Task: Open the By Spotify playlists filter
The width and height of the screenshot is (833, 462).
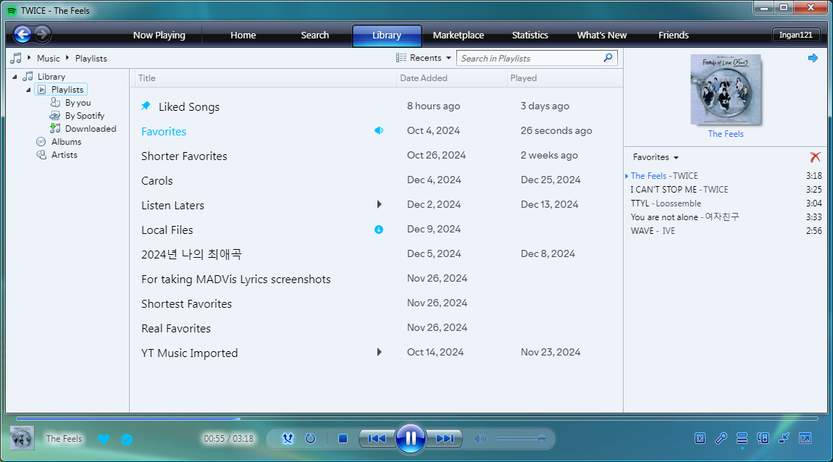Action: point(85,115)
